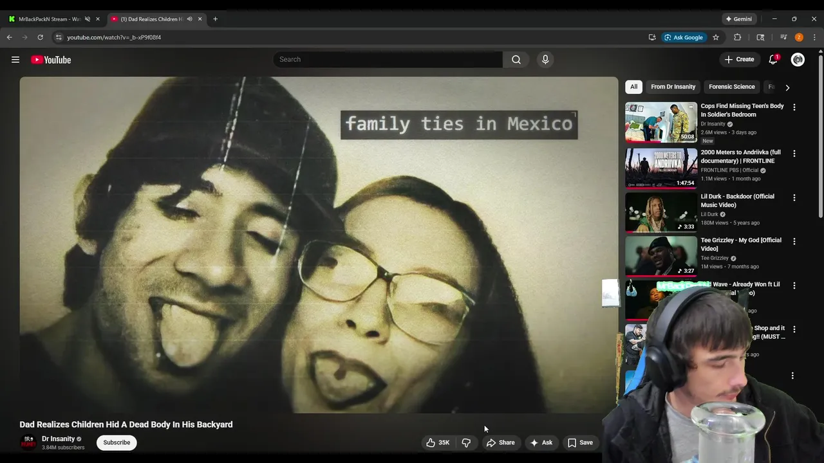Dislike the video with thumbs down

(466, 442)
